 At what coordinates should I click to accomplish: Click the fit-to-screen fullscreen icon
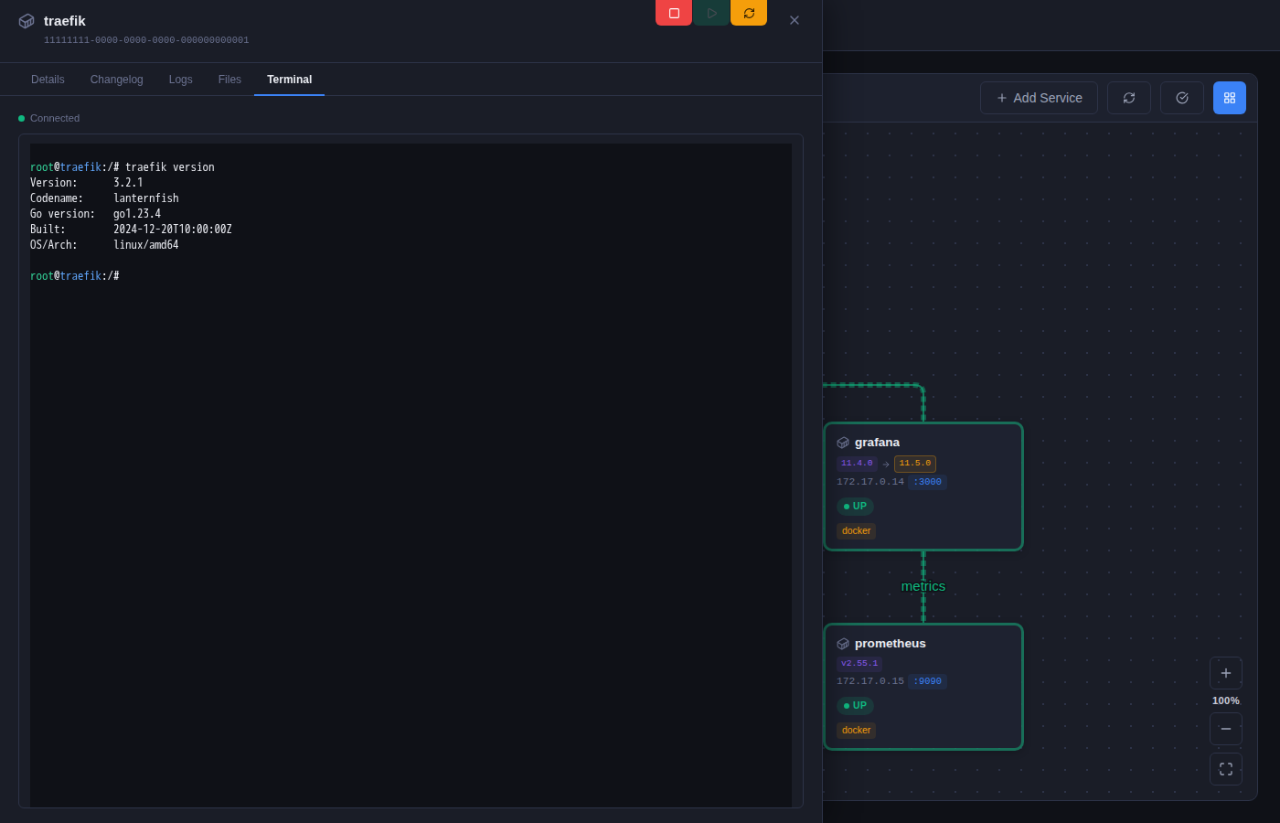click(x=1226, y=769)
